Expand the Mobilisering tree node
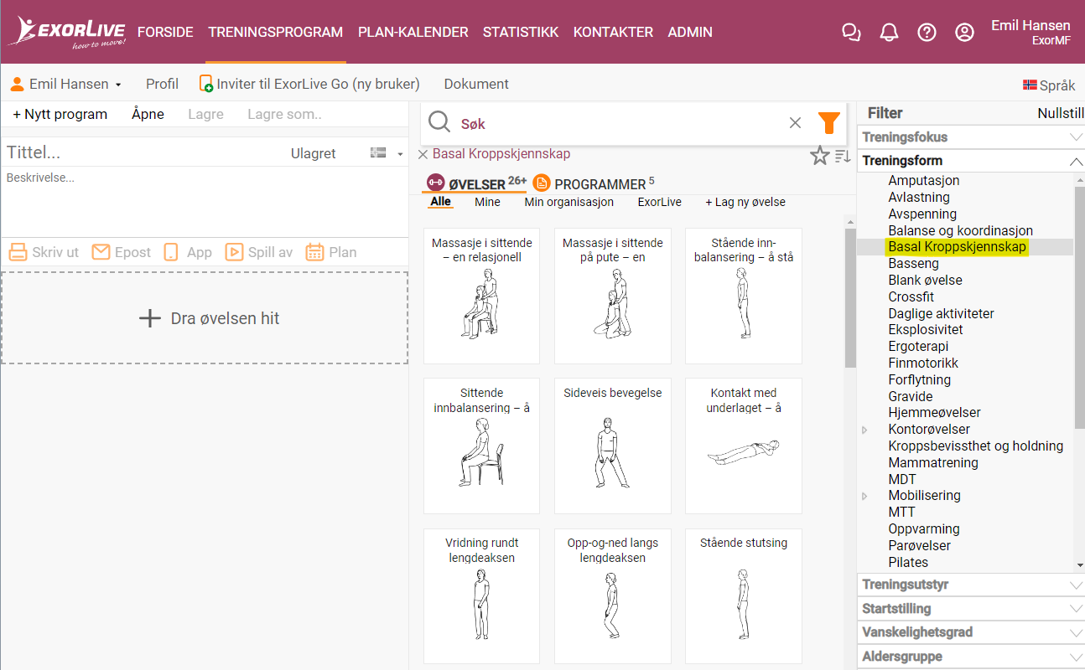The height and width of the screenshot is (670, 1085). pos(865,496)
